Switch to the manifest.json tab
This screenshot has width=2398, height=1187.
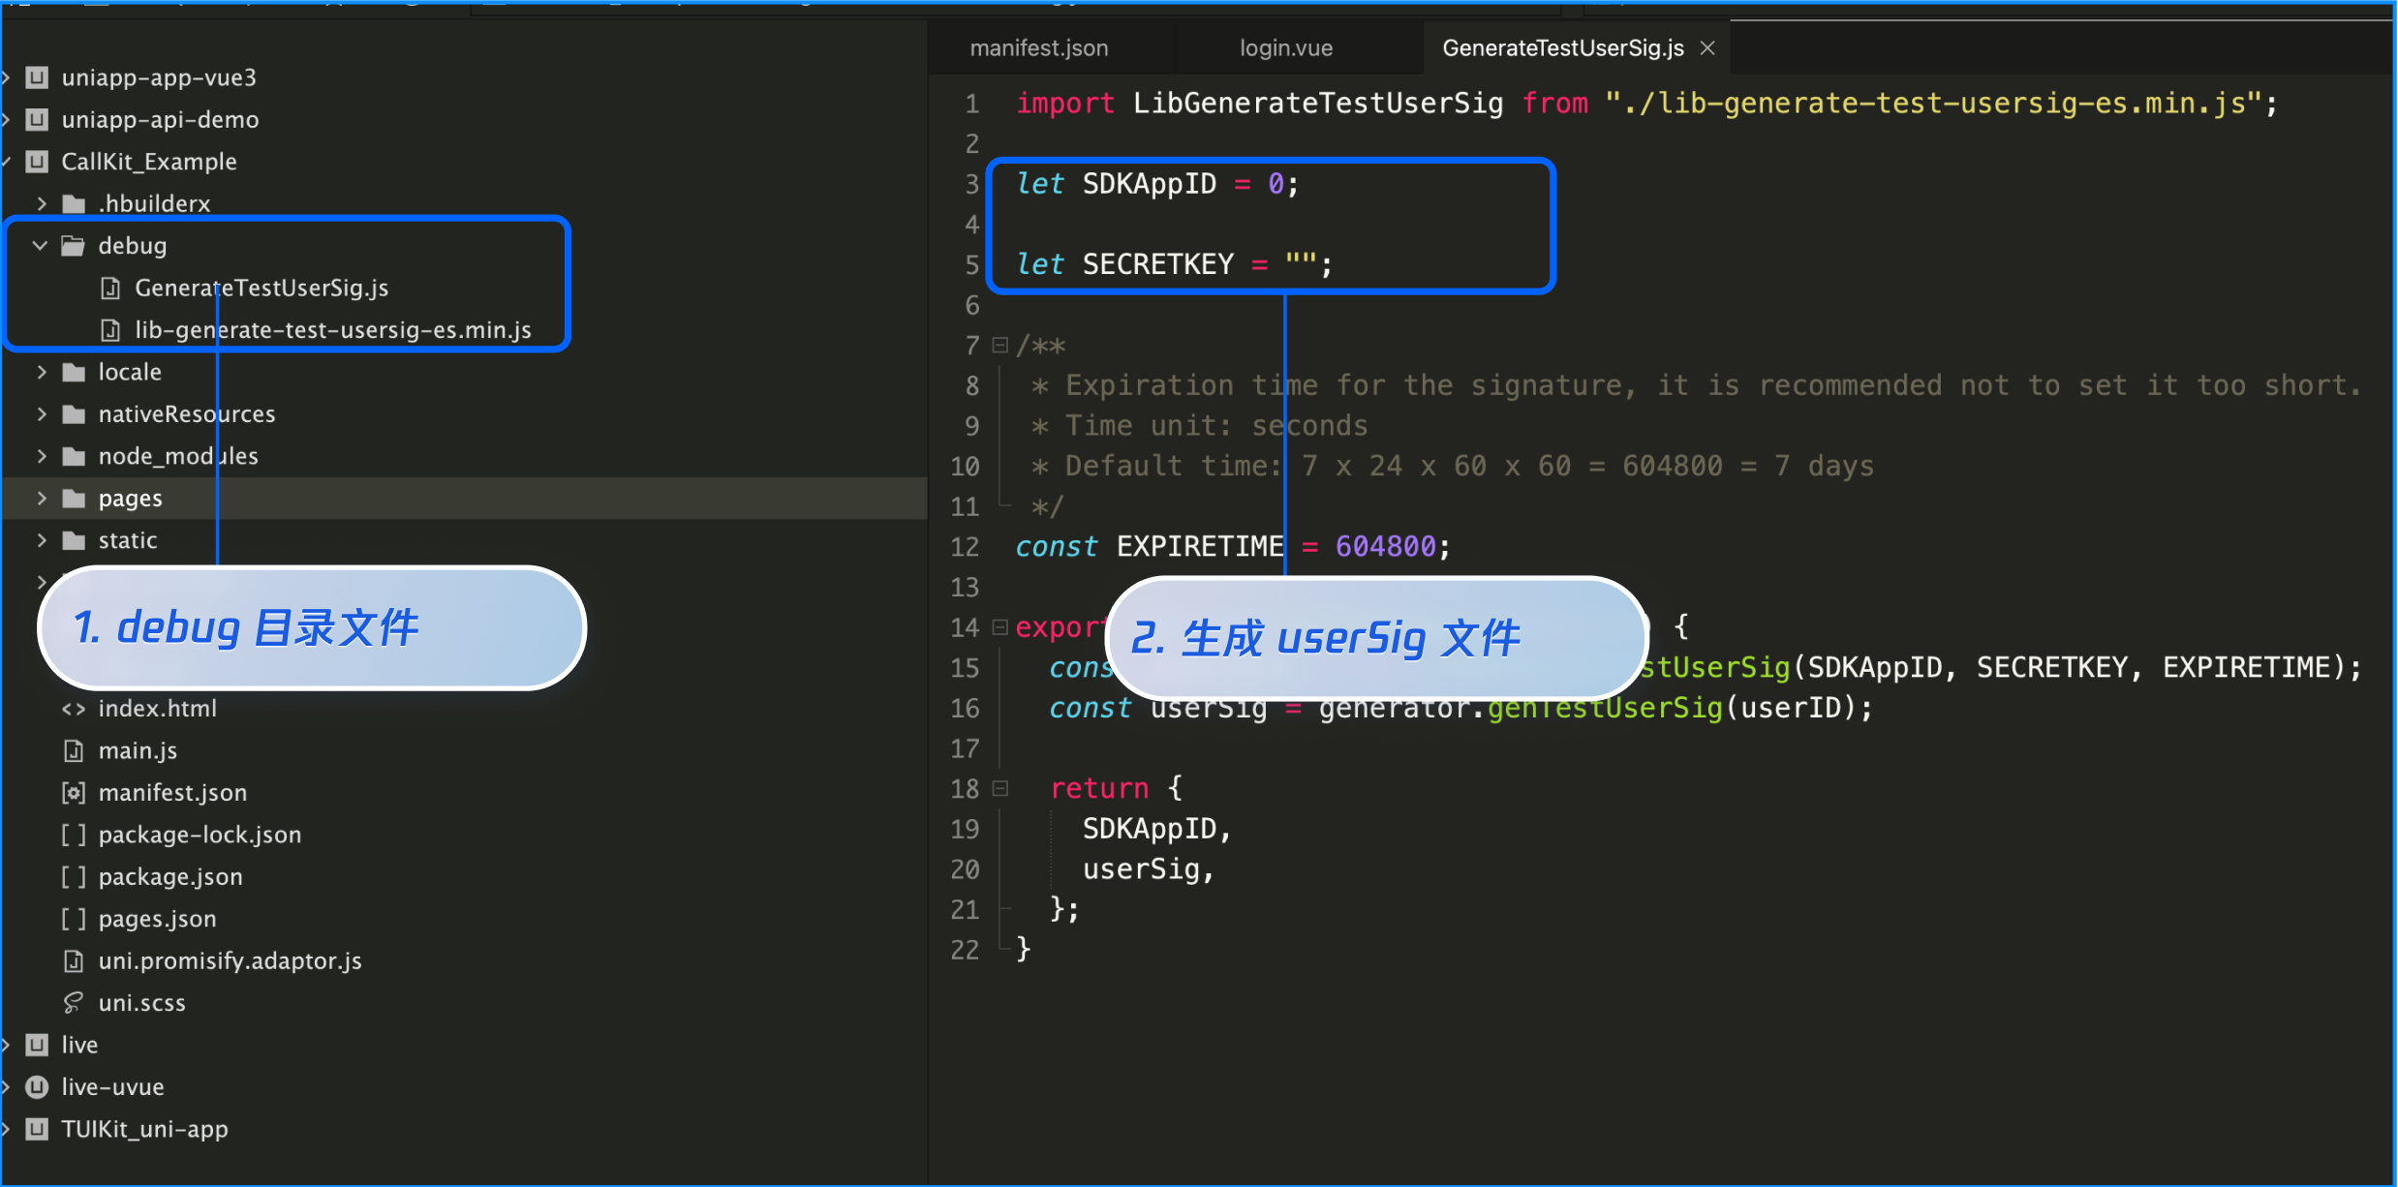coord(1039,48)
